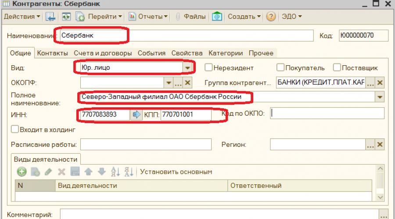Switch to the Контакты tab

(x=52, y=53)
